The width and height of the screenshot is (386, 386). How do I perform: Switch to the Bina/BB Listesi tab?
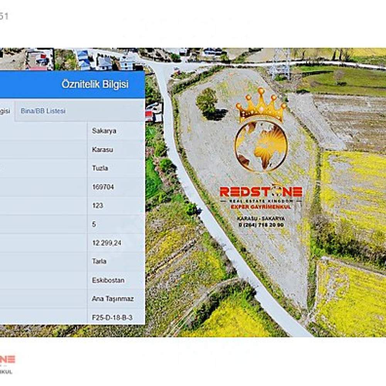point(43,111)
